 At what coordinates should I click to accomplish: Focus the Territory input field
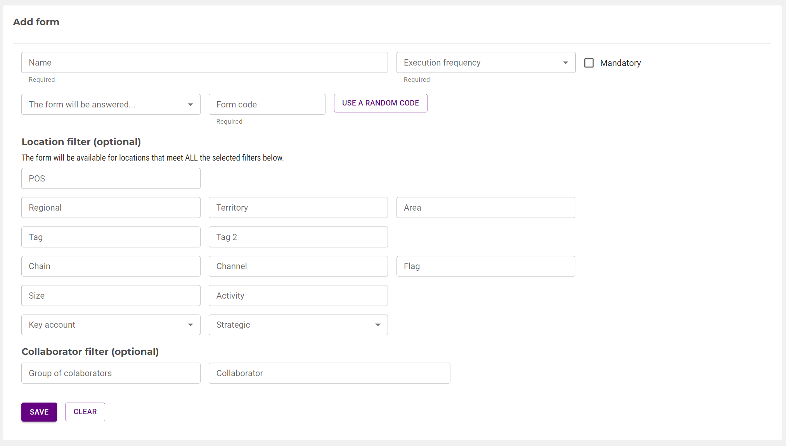click(298, 208)
